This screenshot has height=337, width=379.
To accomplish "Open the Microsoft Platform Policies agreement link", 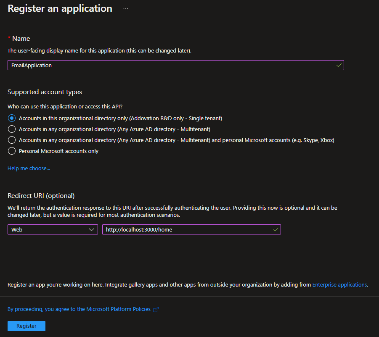I will [79, 309].
